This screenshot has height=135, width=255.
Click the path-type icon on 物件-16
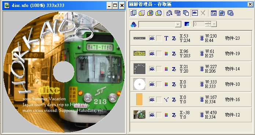[x=166, y=100]
